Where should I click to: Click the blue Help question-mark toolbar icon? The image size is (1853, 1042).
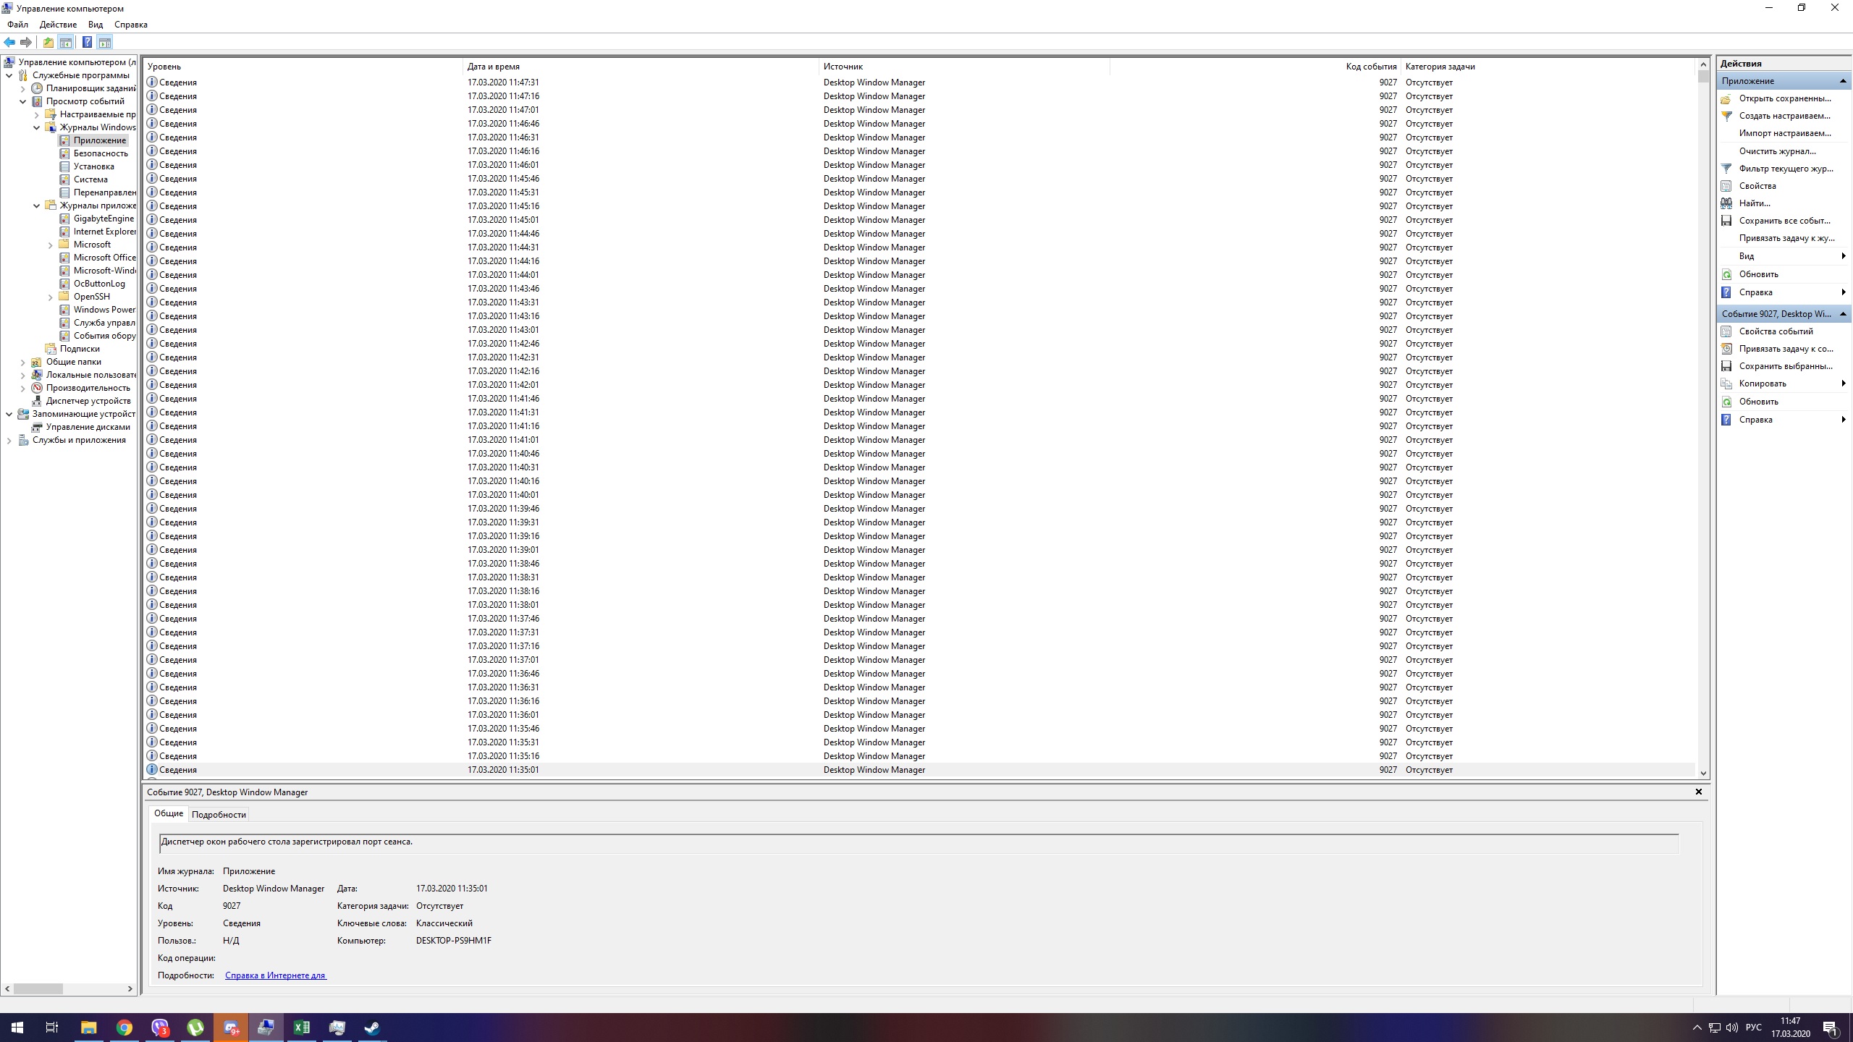87,42
